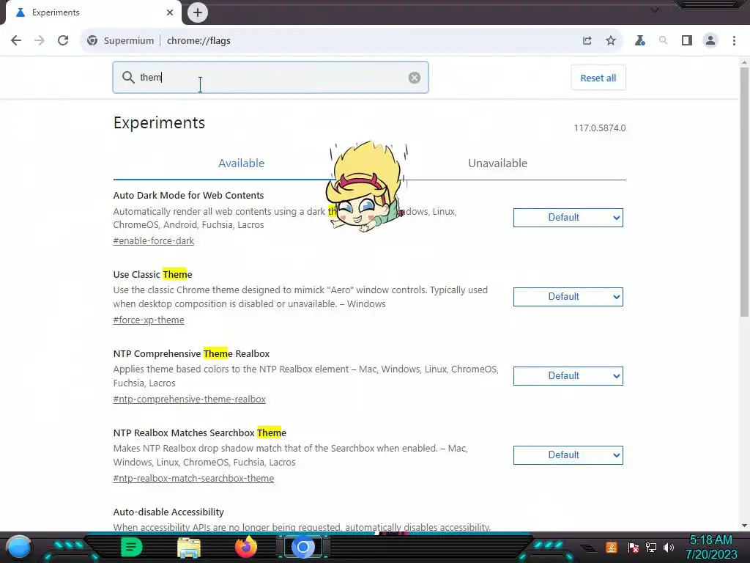Open the three-dot browser menu
Image resolution: width=750 pixels, height=563 pixels.
pos(734,41)
